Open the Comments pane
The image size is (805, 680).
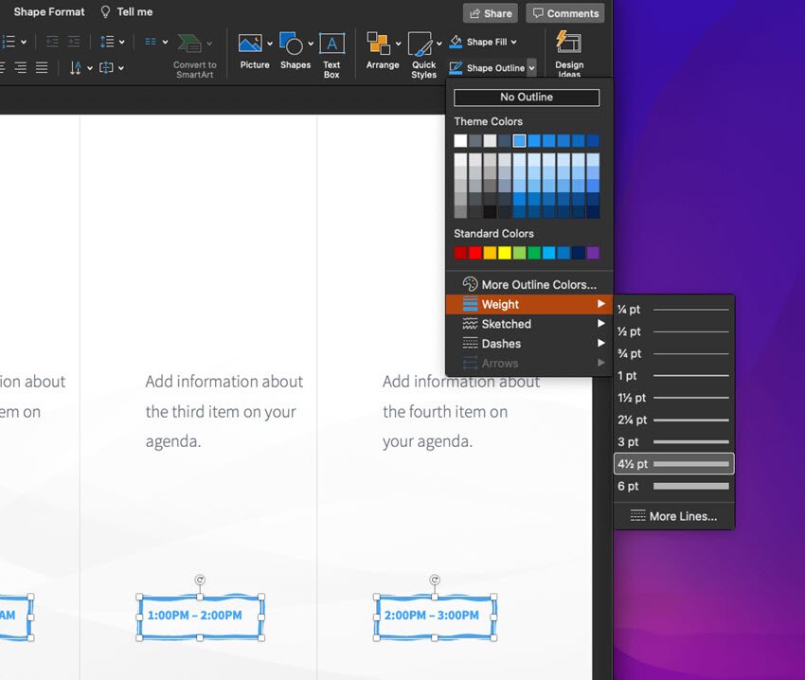pos(565,13)
